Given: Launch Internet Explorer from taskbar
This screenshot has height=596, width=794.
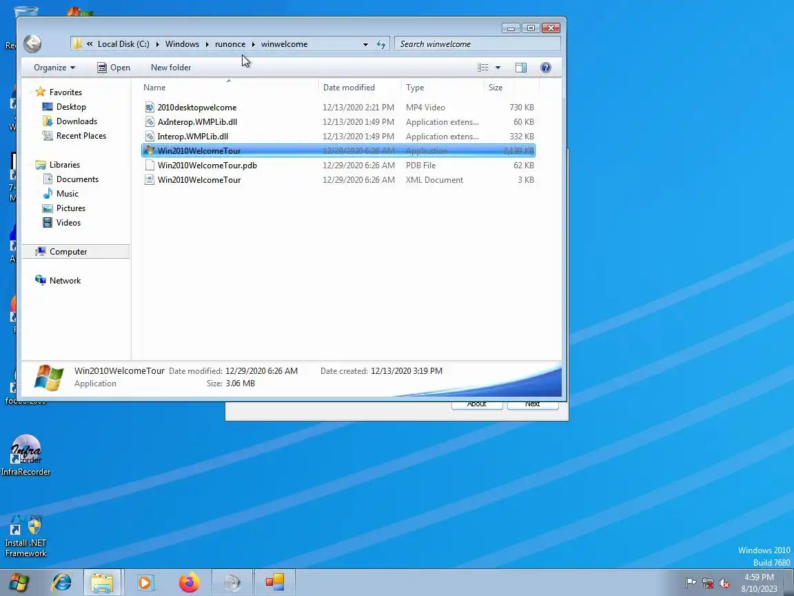Looking at the screenshot, I should pos(62,583).
